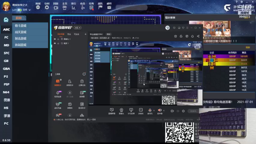The width and height of the screenshot is (256, 144).
Task: Click the bell notification icon in streaming window
Action: [193, 36]
